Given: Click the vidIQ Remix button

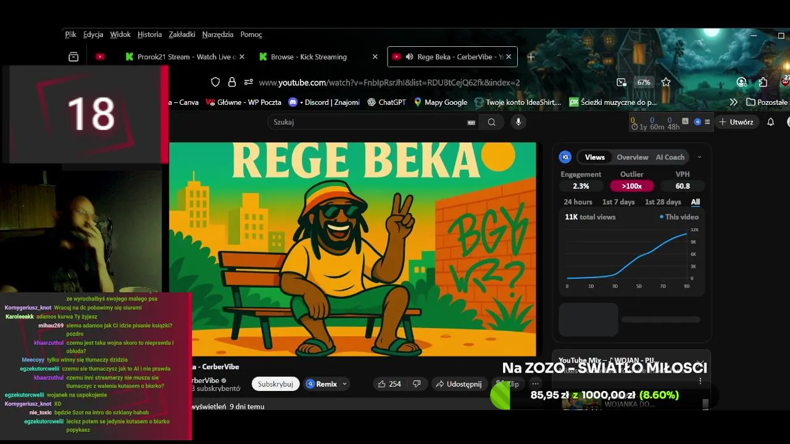Looking at the screenshot, I should pos(322,384).
